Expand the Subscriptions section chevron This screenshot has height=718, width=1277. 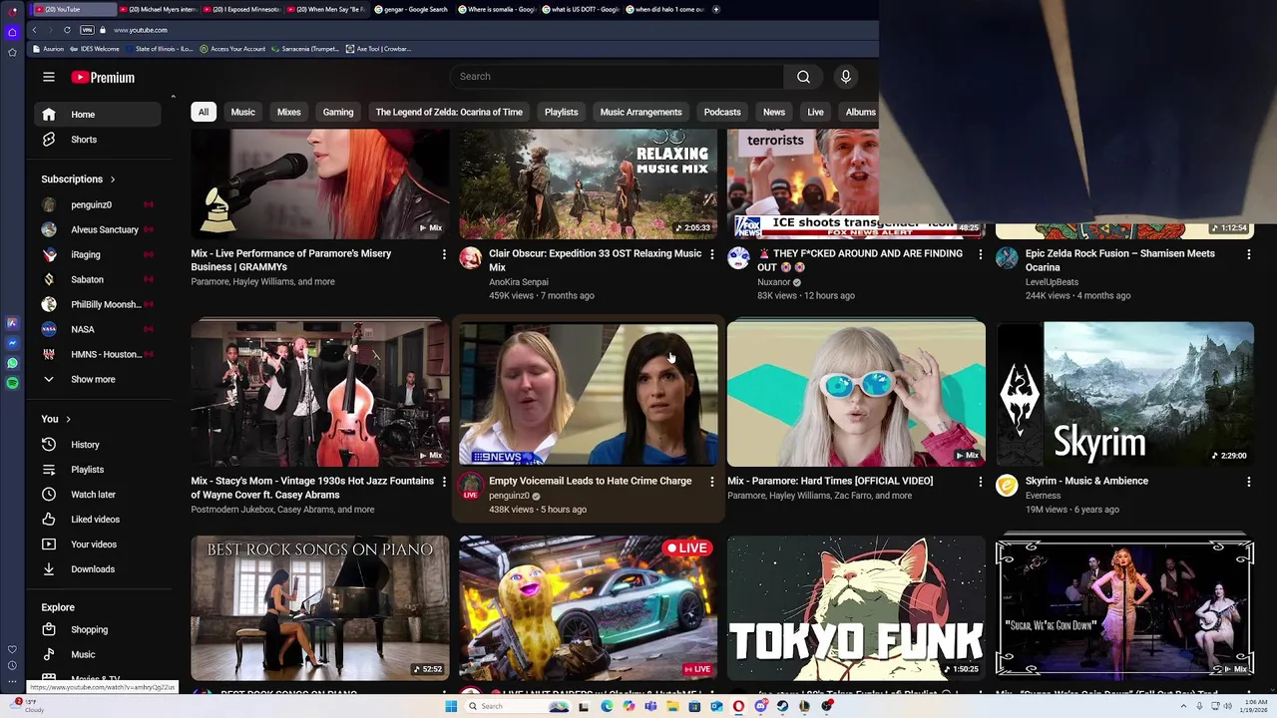113,179
